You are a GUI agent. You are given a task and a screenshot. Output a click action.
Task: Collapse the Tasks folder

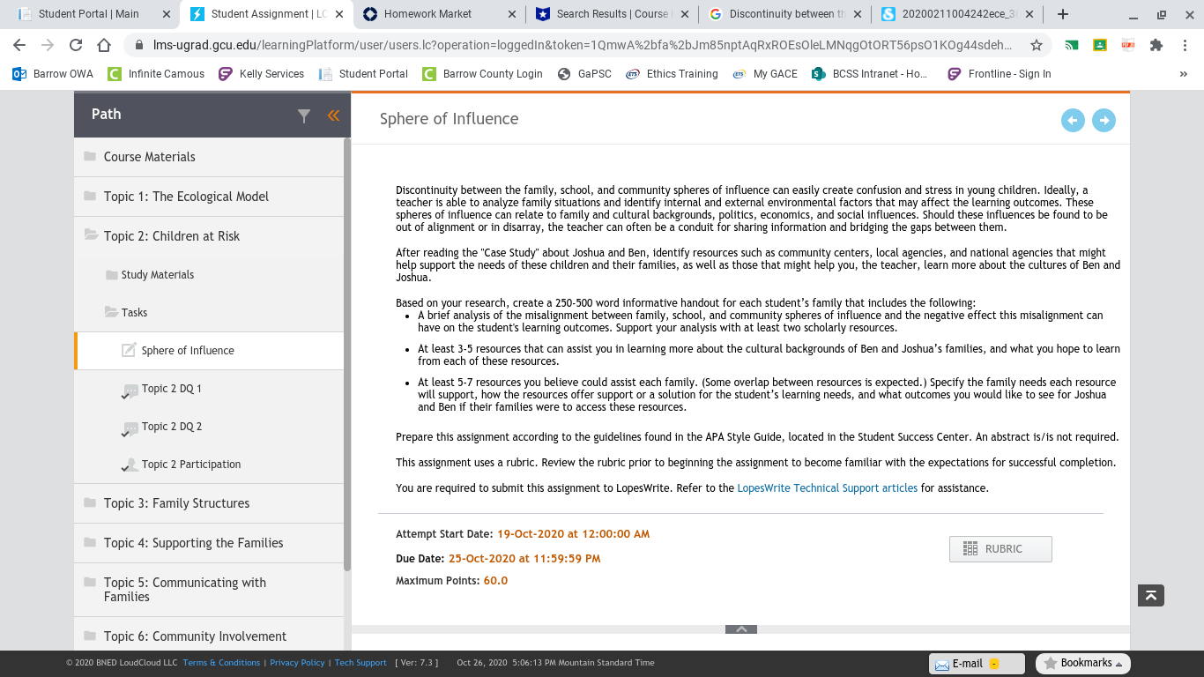[209, 313]
